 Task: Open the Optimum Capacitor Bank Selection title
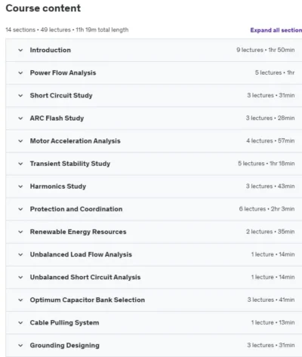pos(88,300)
